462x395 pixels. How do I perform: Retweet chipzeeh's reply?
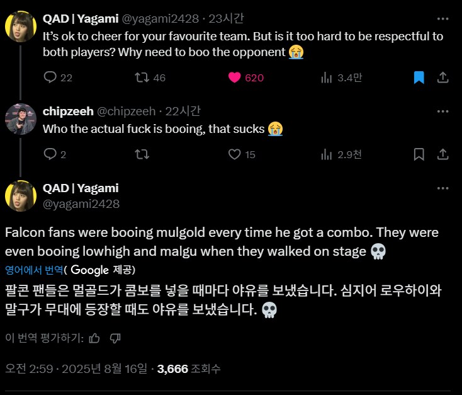pyautogui.click(x=142, y=154)
